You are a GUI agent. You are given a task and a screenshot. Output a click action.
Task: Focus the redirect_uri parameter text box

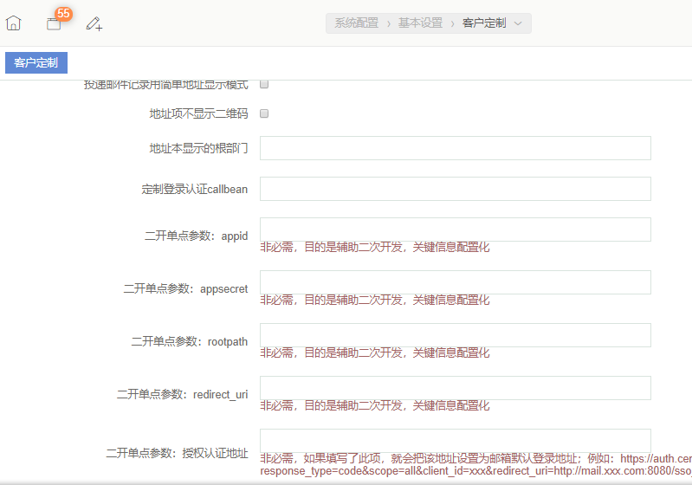point(455,388)
